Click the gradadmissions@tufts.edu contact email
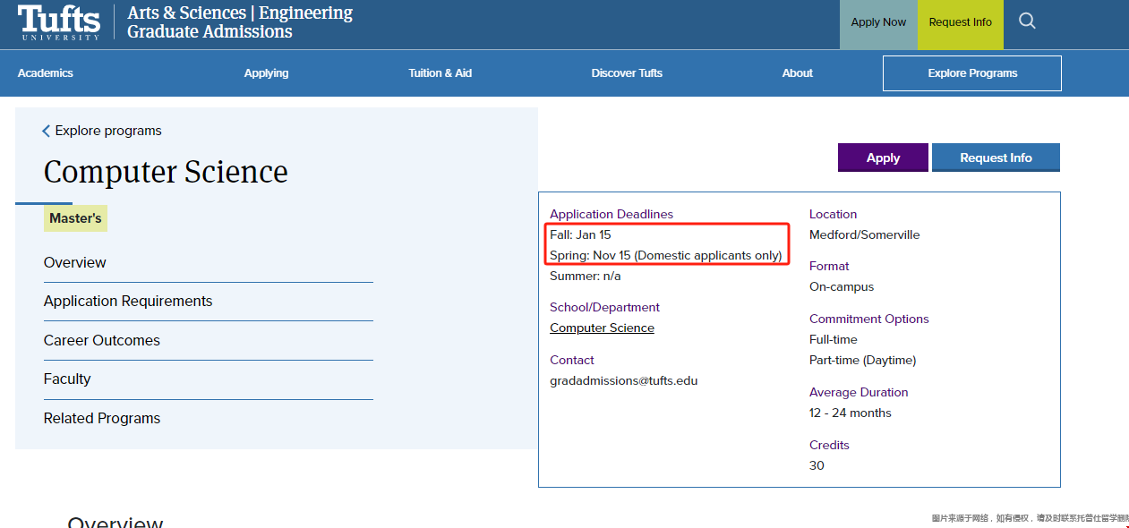The height and width of the screenshot is (528, 1129). coord(624,381)
